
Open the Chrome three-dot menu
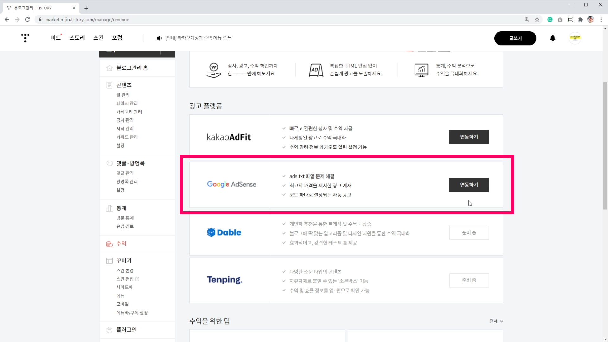point(601,20)
